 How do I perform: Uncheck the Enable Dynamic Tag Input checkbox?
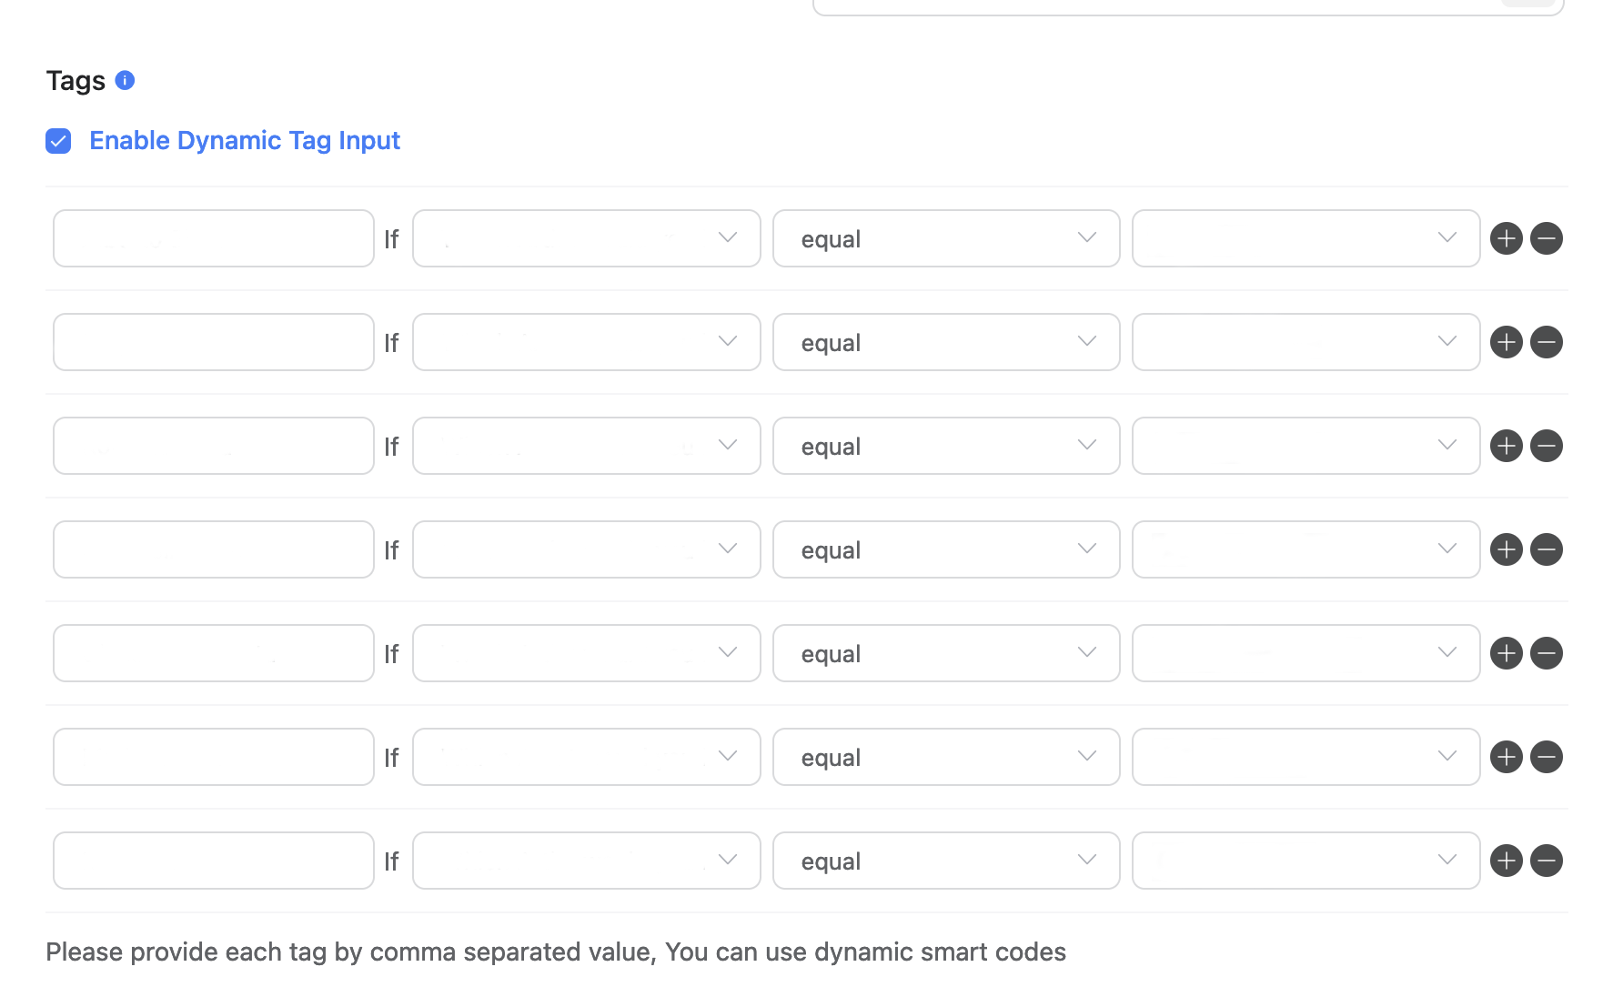58,141
